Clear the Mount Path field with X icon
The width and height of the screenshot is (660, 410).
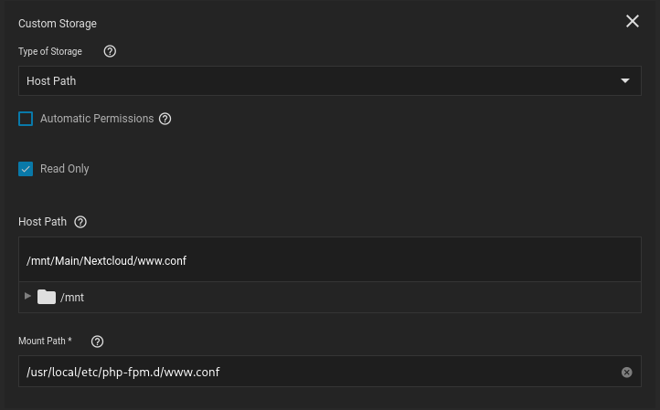627,372
